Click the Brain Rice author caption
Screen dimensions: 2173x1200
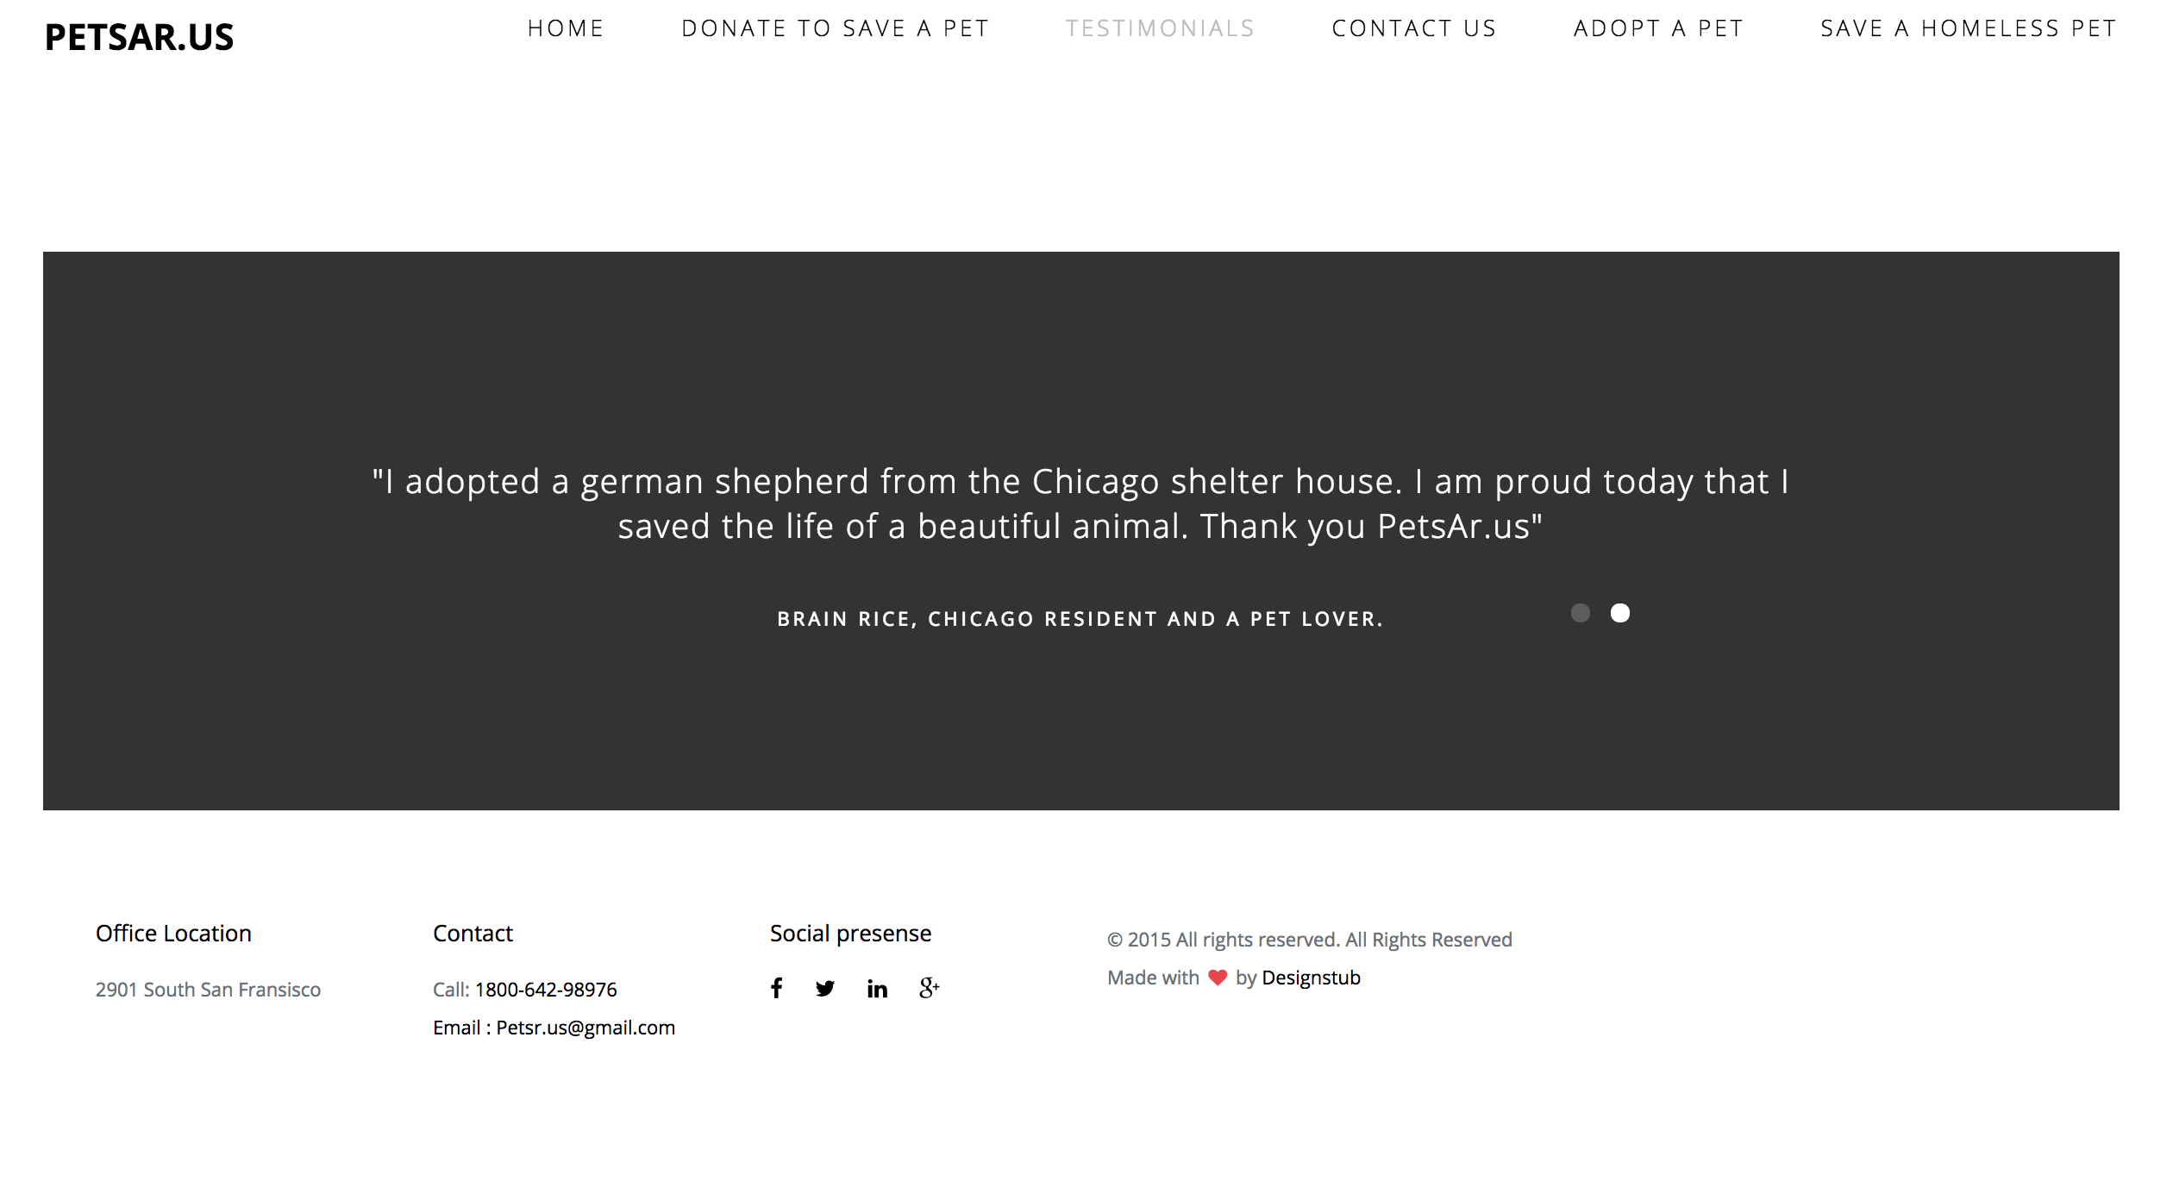tap(1080, 619)
